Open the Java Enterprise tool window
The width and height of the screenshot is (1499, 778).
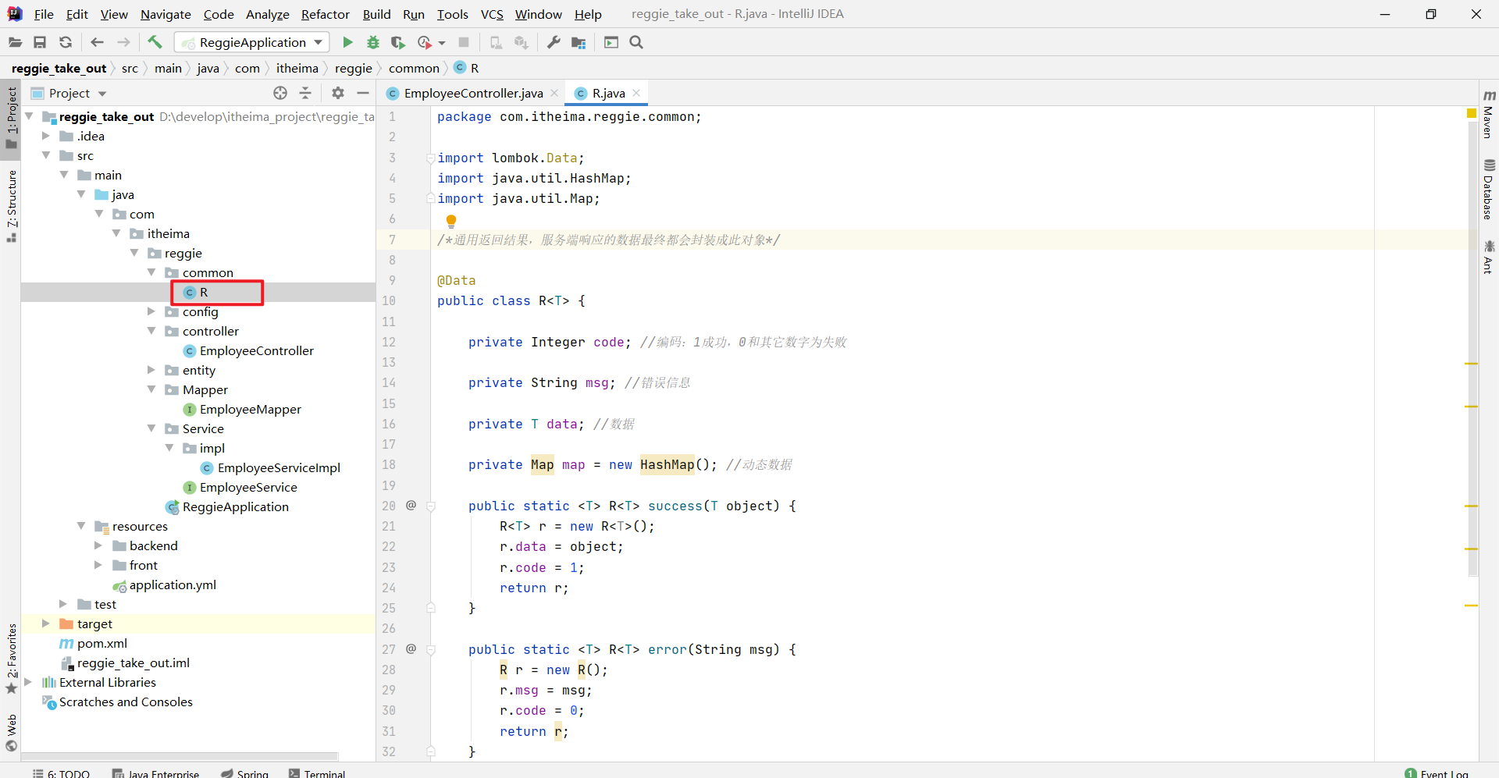(x=155, y=773)
